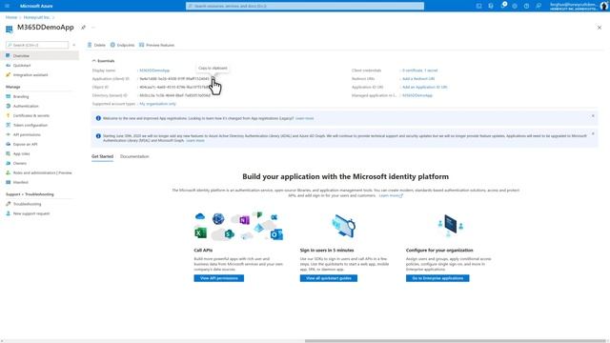The height and width of the screenshot is (343, 610).
Task: Switch to the Get Started tab
Action: point(102,156)
